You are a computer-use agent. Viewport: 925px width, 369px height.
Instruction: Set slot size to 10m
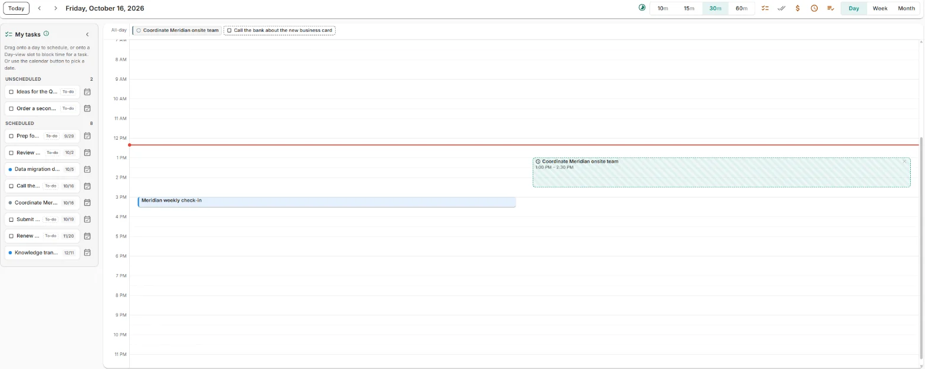point(662,8)
